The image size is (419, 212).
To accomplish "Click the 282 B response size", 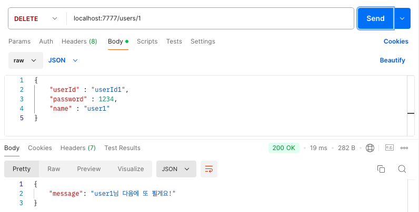I will point(346,148).
